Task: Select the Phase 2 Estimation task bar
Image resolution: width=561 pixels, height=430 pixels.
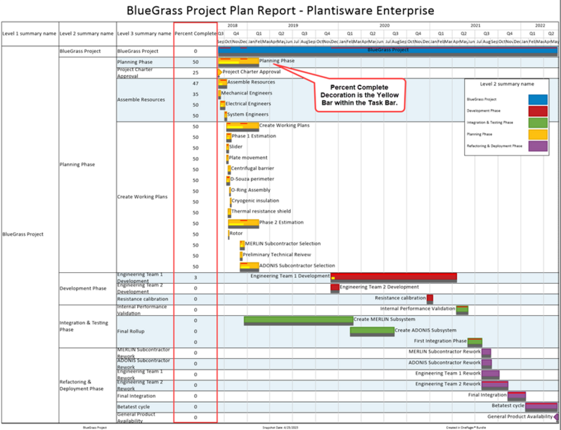Action: pos(243,224)
